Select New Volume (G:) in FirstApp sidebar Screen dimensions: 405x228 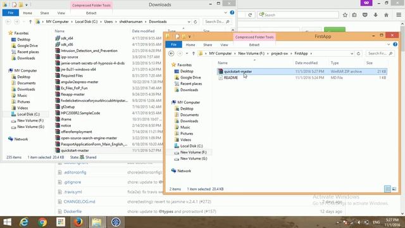click(194, 158)
